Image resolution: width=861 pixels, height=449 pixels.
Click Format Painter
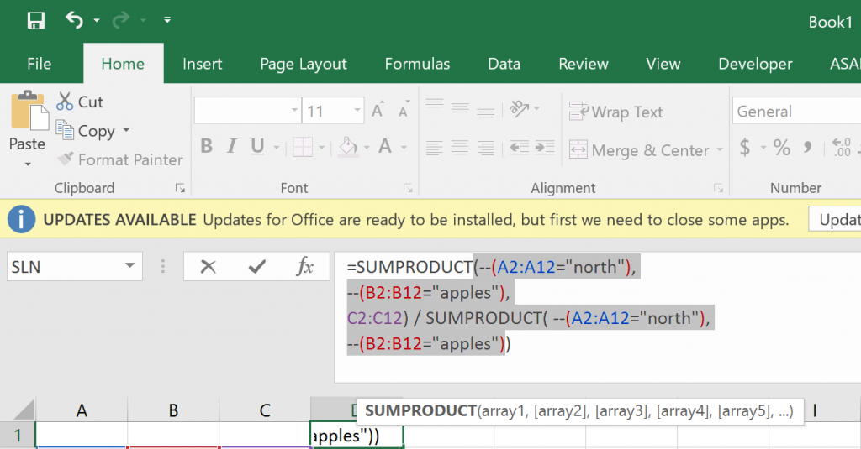pyautogui.click(x=120, y=159)
